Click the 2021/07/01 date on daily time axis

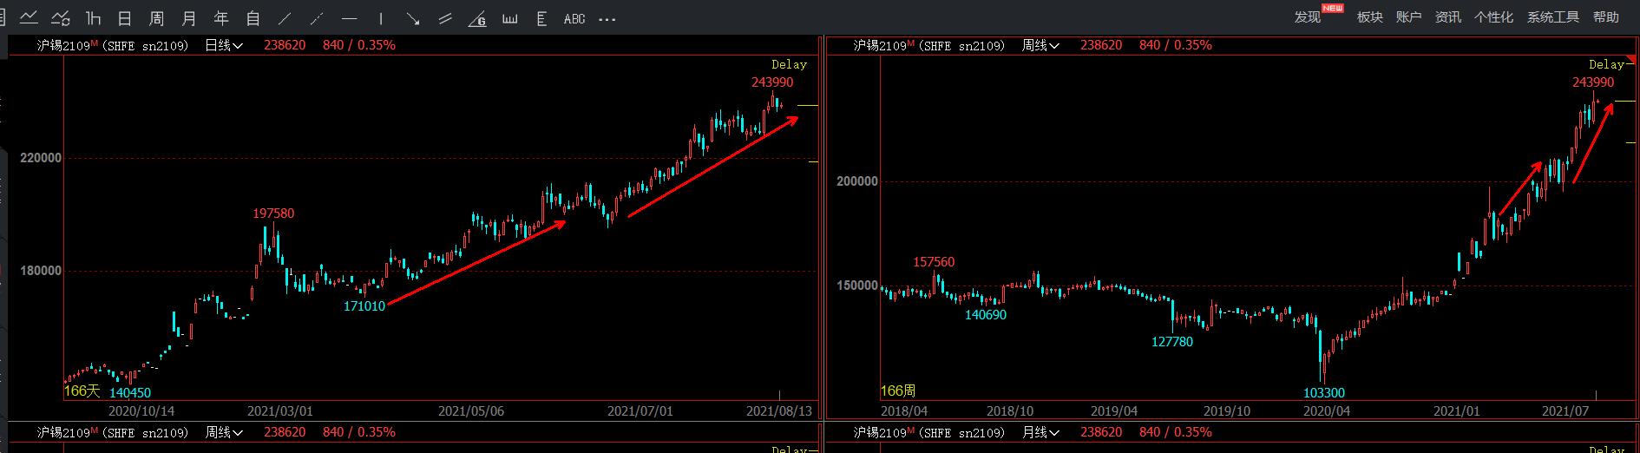tap(640, 410)
